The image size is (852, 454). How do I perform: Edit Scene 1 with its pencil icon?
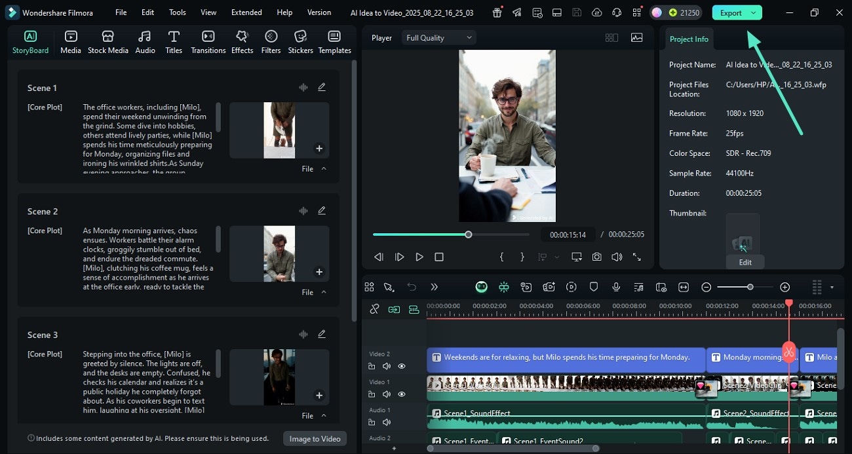point(322,87)
